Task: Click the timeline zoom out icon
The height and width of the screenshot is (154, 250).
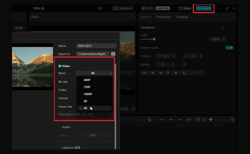Action: click(x=204, y=119)
